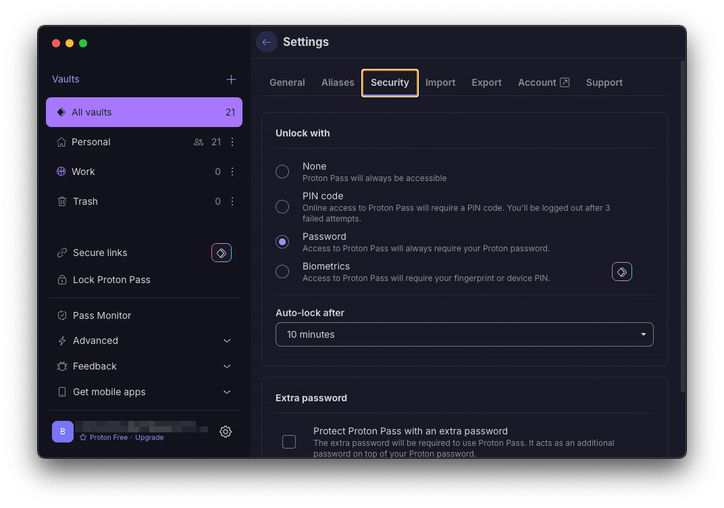This screenshot has height=508, width=724.
Task: Click the Upgrade link under account
Action: (x=149, y=438)
